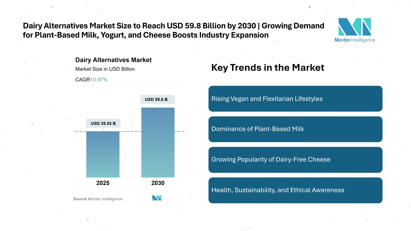Click the CAGR 10.97% percentage value
411x231 pixels.
tap(99, 80)
